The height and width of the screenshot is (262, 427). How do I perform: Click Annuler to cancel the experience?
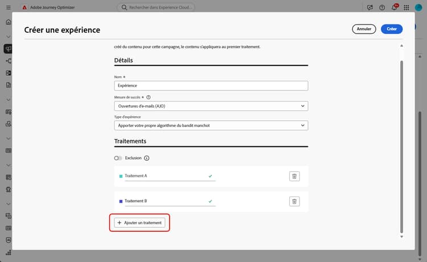pyautogui.click(x=364, y=29)
